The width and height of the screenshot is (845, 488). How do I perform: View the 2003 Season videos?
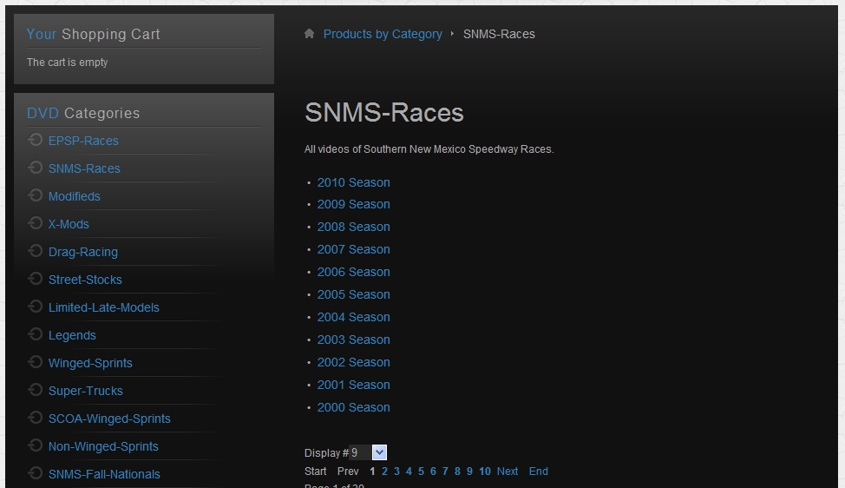tap(353, 340)
